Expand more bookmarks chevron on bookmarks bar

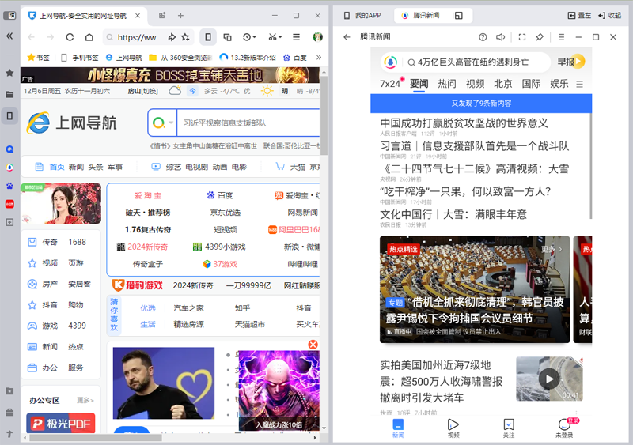tap(319, 58)
